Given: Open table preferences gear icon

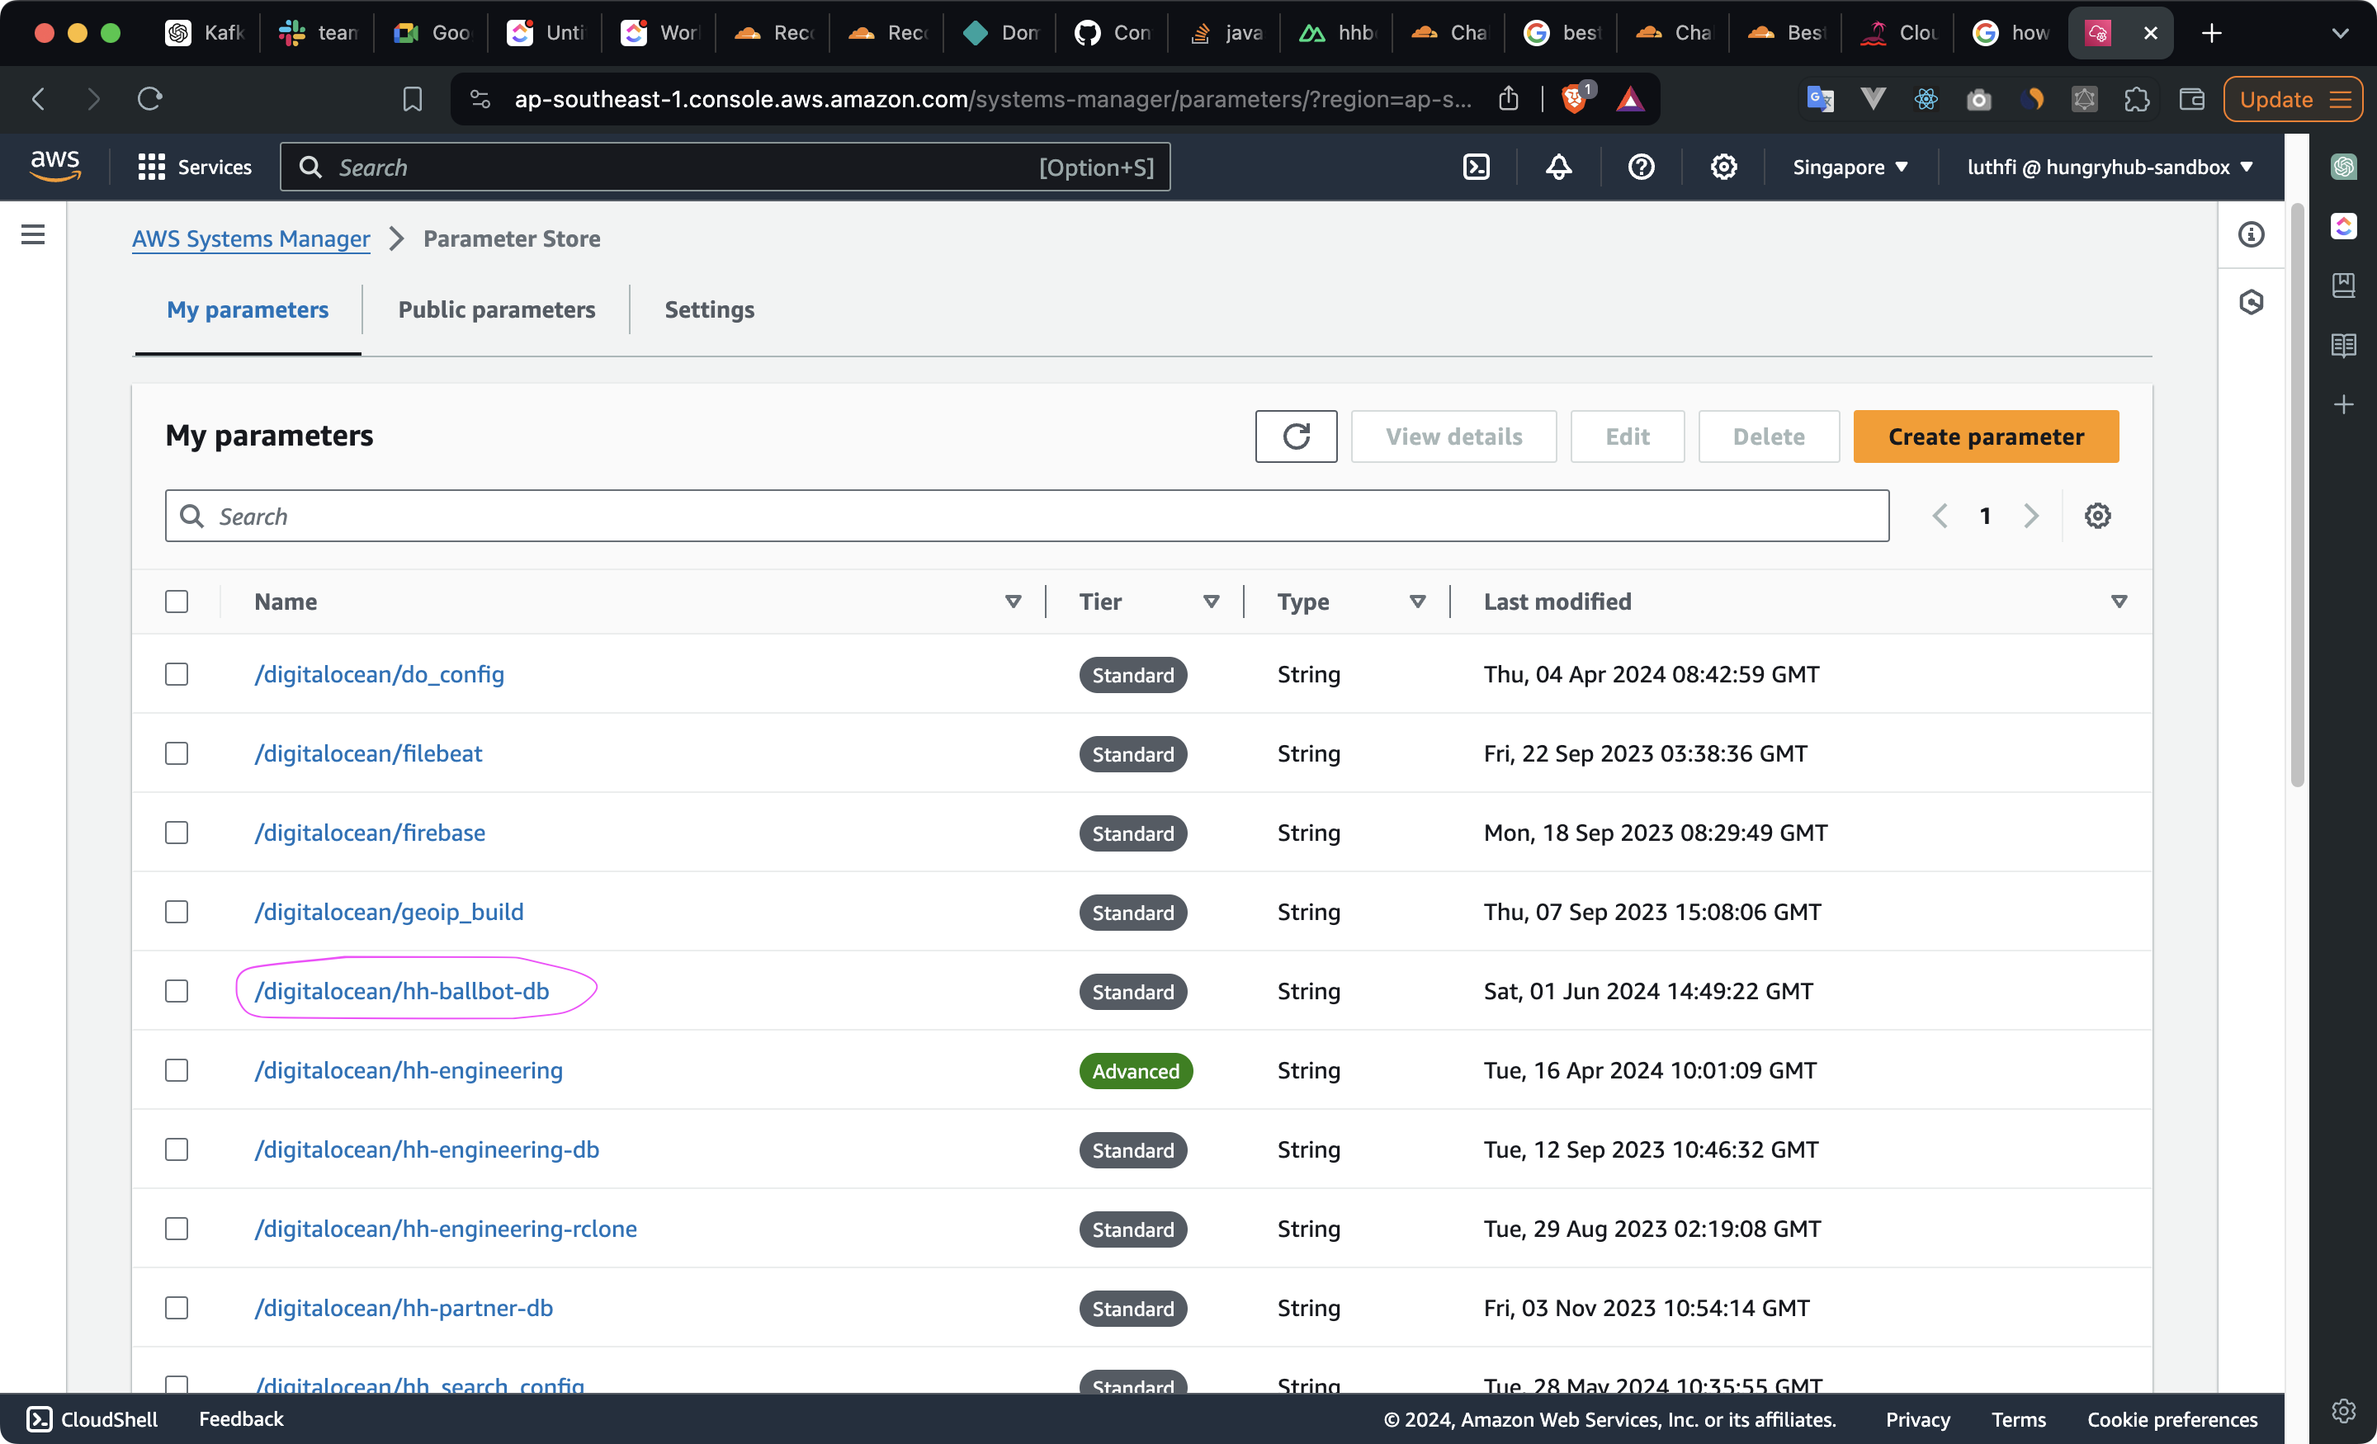Looking at the screenshot, I should click(2097, 516).
